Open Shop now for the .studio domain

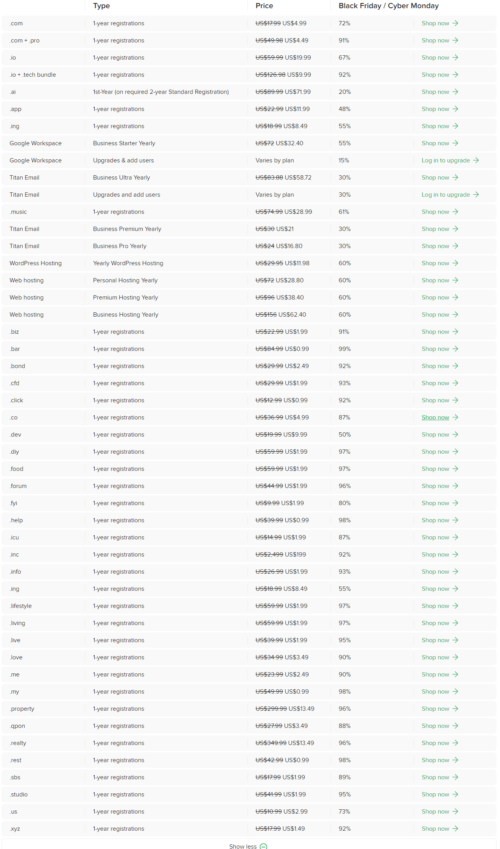(x=435, y=794)
